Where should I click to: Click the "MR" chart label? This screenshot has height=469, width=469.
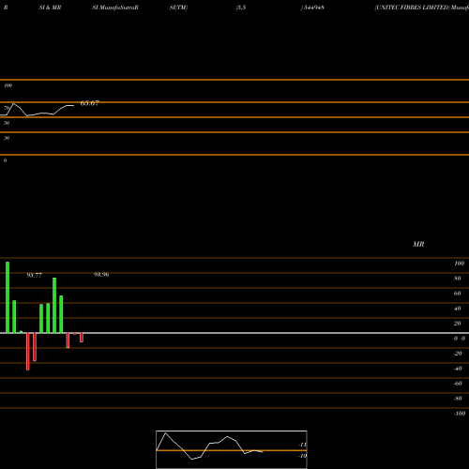418,244
